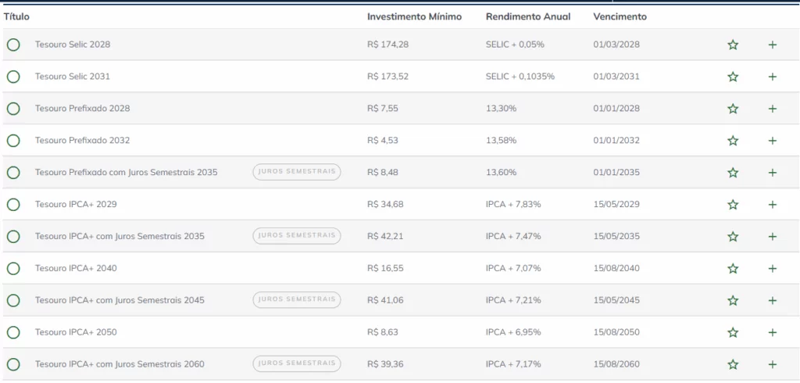Click the 13,60% annual yield
The height and width of the screenshot is (383, 800).
[x=501, y=173]
